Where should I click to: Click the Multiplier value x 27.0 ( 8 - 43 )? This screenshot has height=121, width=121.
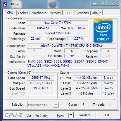tap(41, 83)
